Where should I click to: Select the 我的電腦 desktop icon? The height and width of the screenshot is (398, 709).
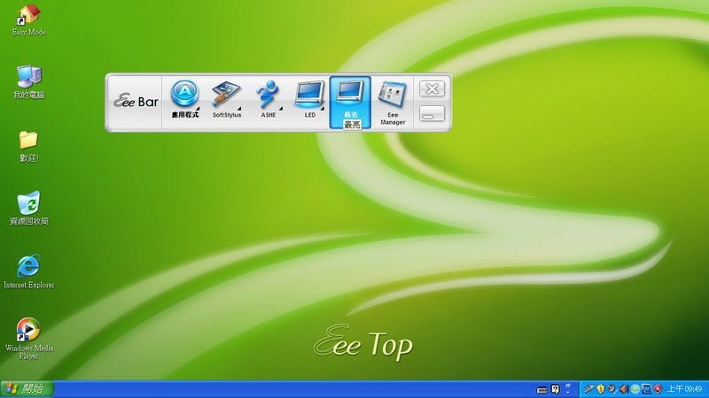coord(28,82)
